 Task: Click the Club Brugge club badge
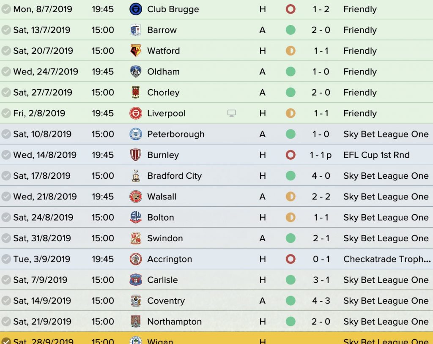point(136,9)
